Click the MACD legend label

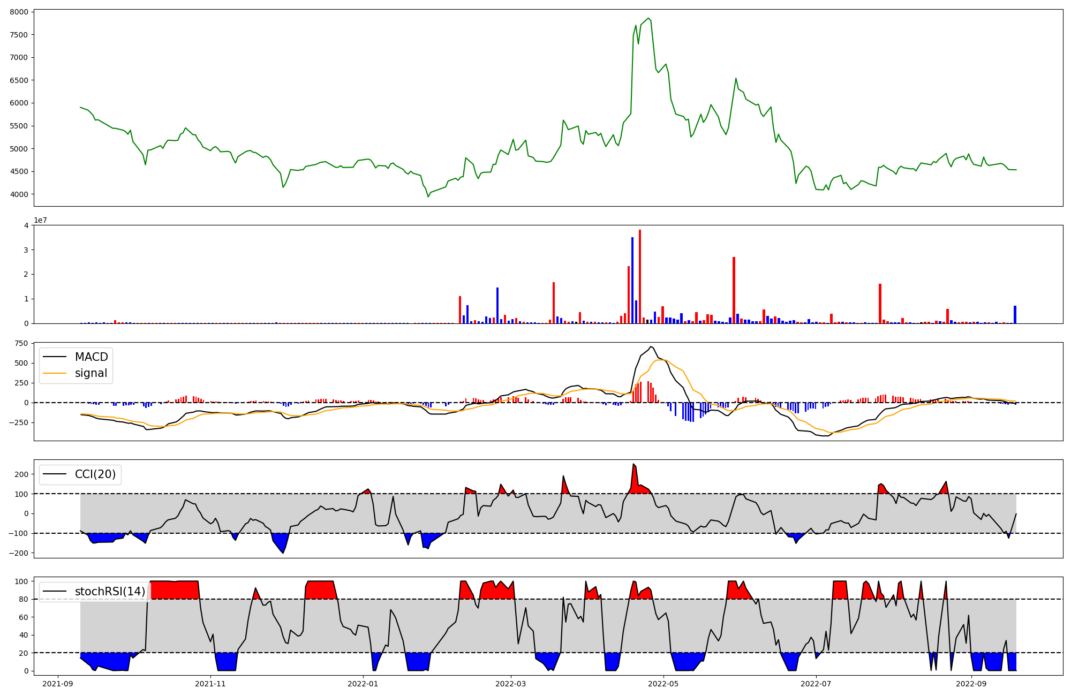coord(91,357)
